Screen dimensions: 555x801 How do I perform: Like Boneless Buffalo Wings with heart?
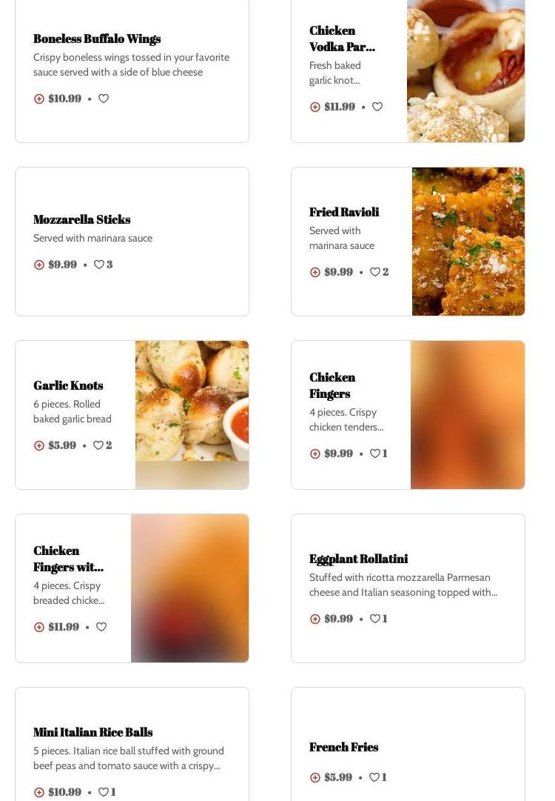click(x=104, y=98)
